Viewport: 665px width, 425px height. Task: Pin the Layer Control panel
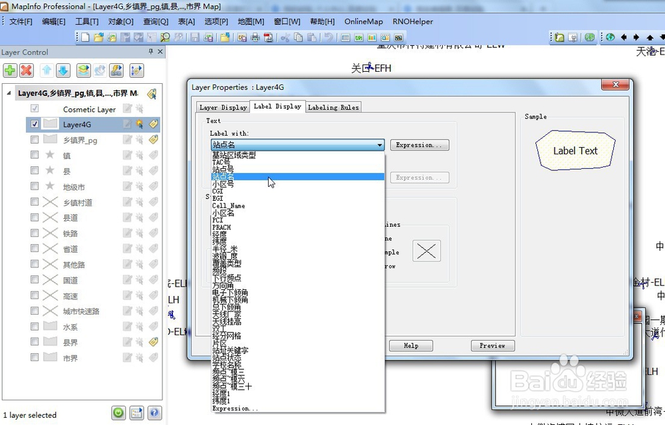(150, 51)
